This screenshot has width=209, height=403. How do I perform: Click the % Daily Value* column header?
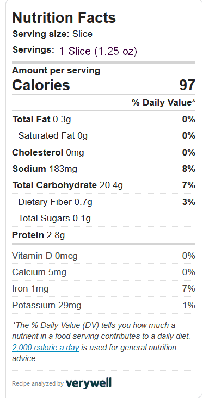(164, 103)
